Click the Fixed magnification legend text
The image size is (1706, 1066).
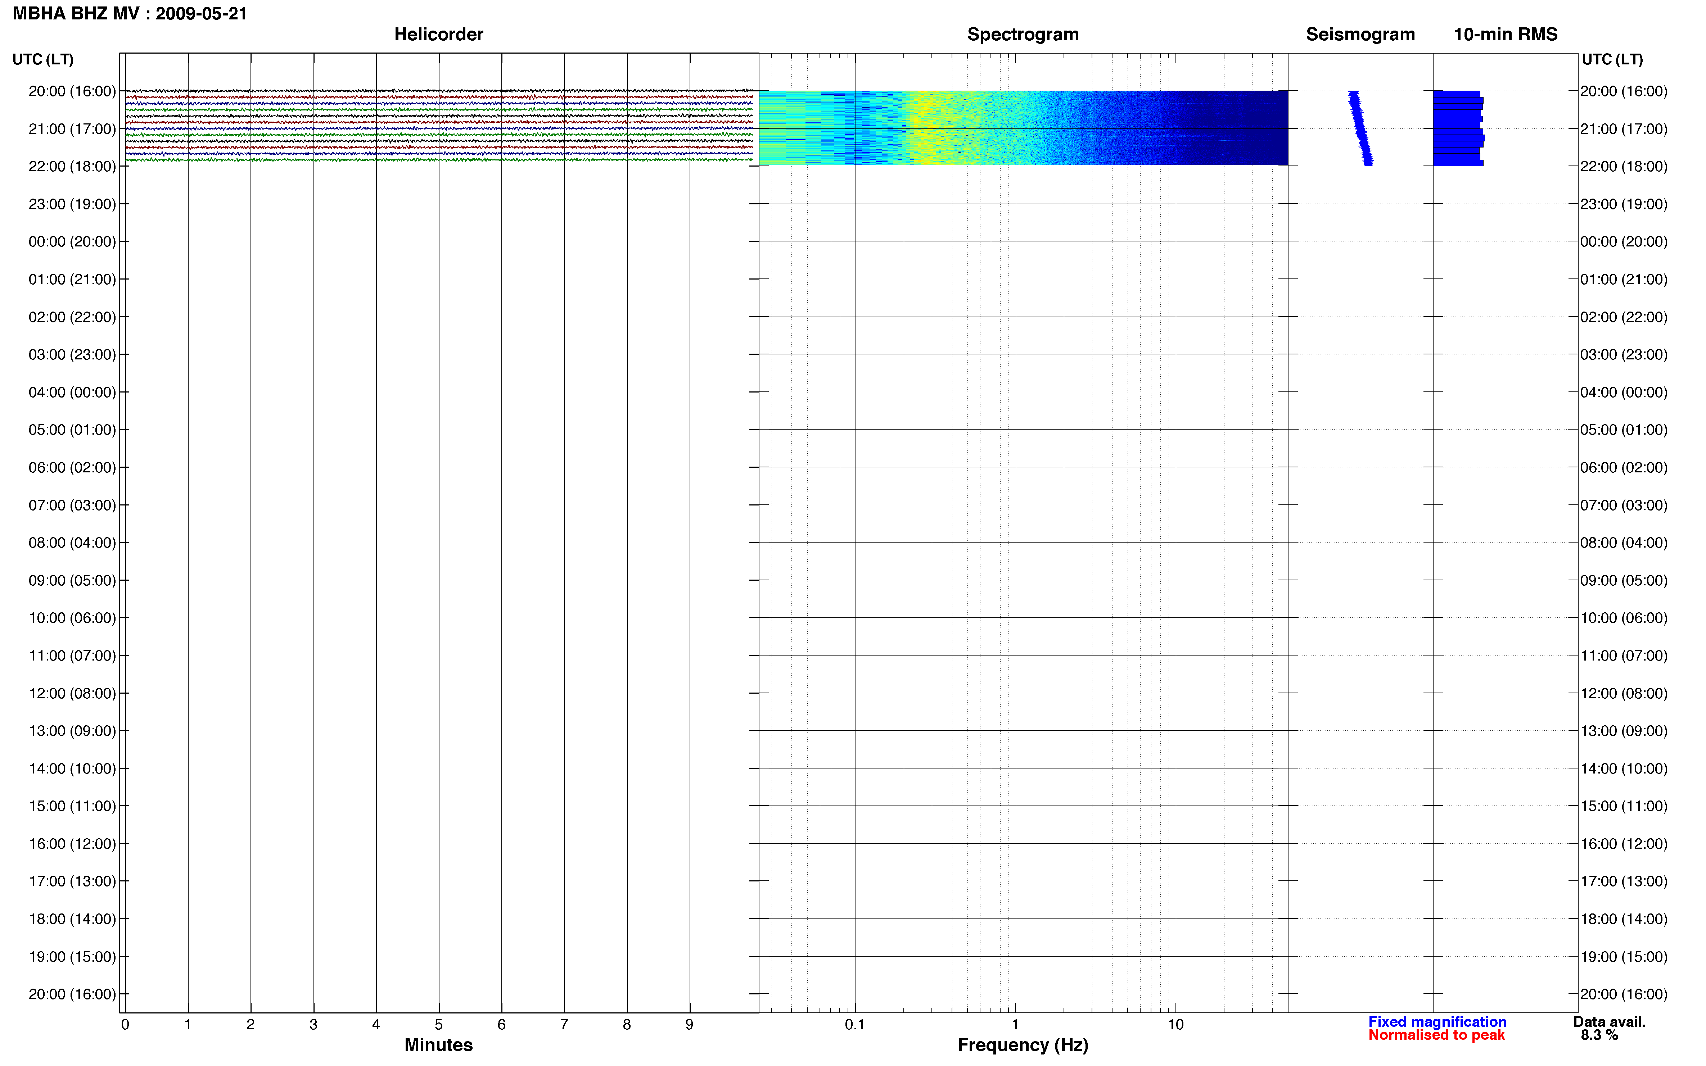[x=1437, y=1022]
